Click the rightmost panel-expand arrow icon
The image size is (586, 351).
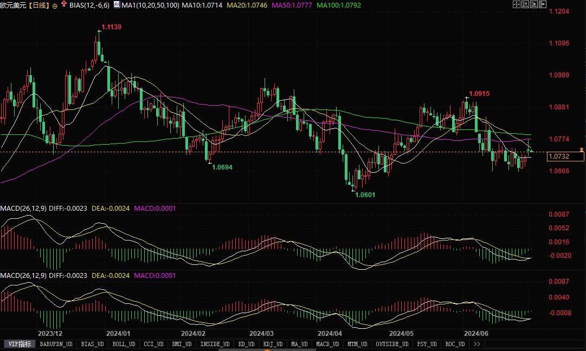click(x=542, y=4)
